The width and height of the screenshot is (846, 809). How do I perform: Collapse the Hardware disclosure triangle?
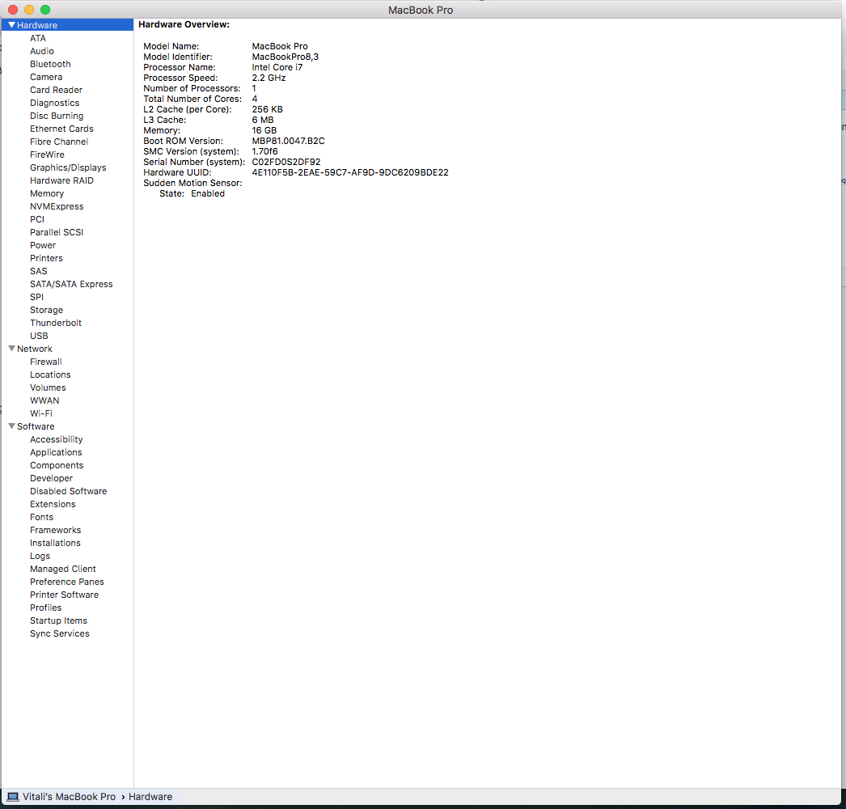[12, 25]
